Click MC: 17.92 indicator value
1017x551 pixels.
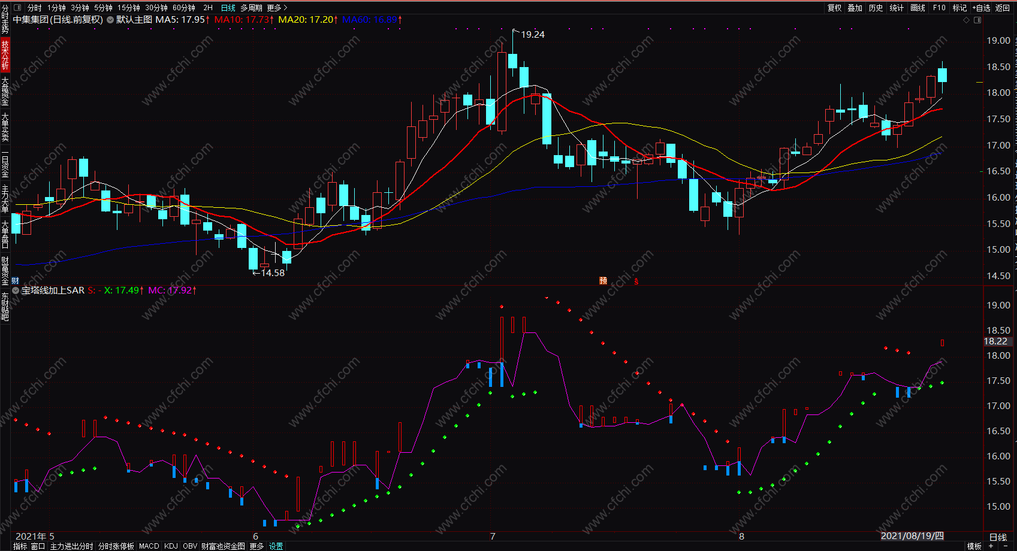(173, 290)
